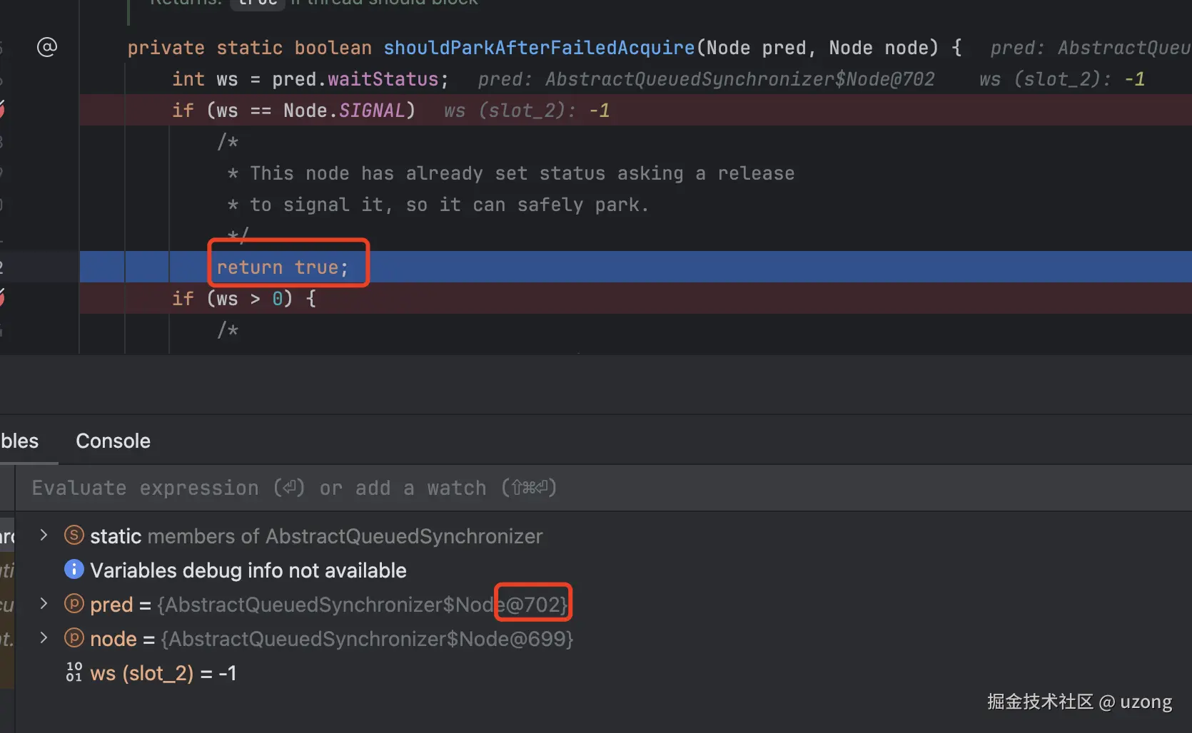Expand the node variable tree node
The height and width of the screenshot is (733, 1192).
click(x=44, y=638)
